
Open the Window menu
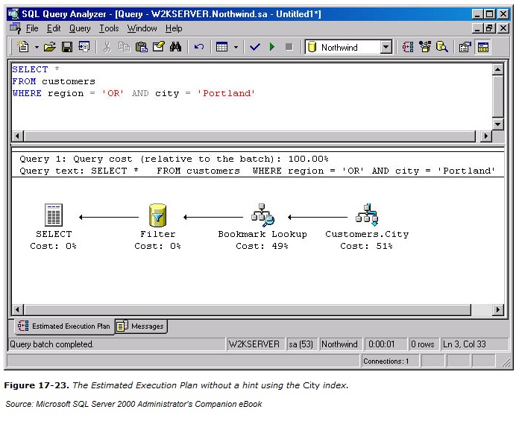[142, 28]
